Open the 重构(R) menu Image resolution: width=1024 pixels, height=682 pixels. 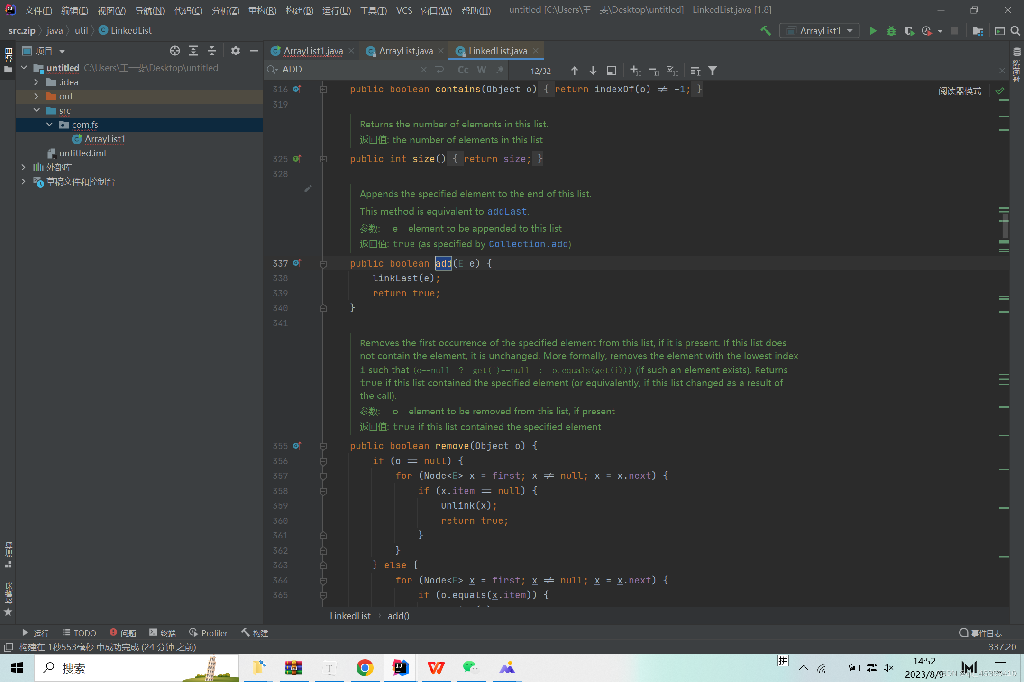tap(262, 10)
